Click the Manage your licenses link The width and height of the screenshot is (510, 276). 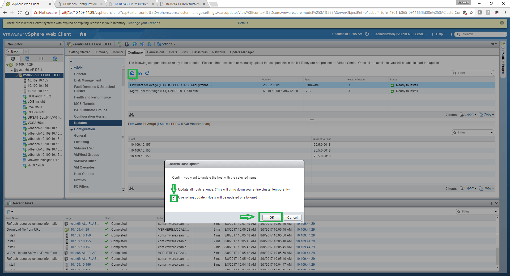(144, 23)
